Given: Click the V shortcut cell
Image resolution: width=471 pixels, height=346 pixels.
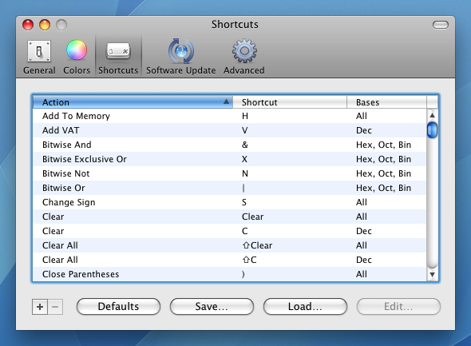Looking at the screenshot, I should point(245,130).
